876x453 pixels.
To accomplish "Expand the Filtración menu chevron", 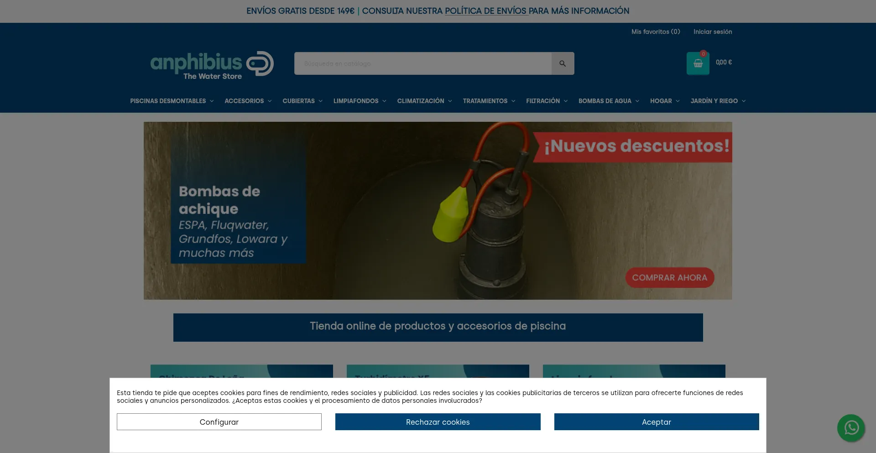I will 566,101.
